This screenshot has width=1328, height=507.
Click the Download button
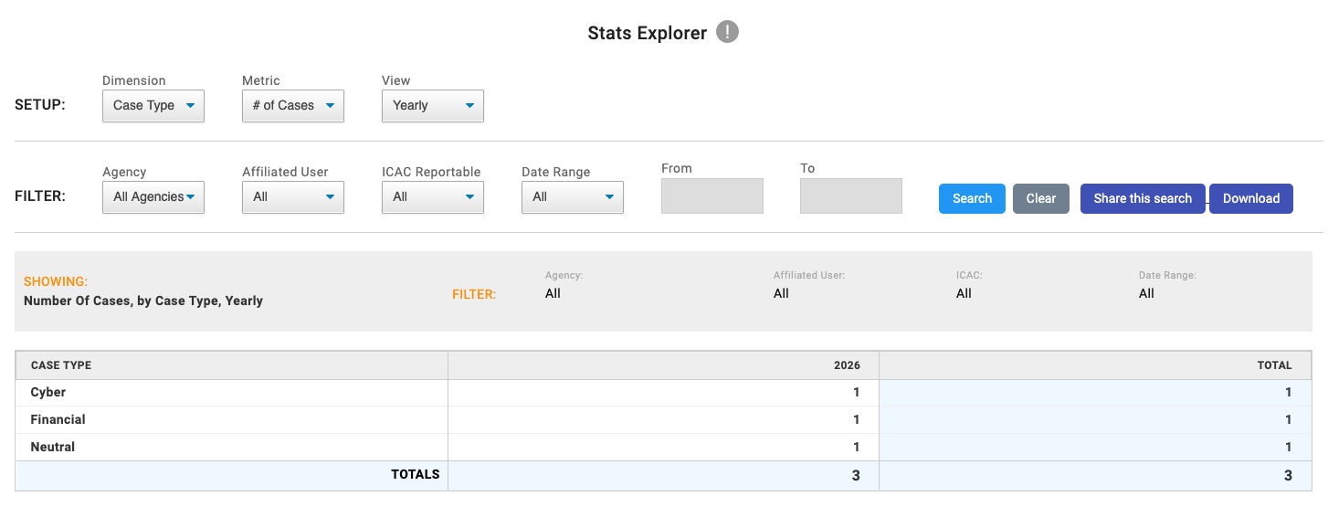[1251, 198]
